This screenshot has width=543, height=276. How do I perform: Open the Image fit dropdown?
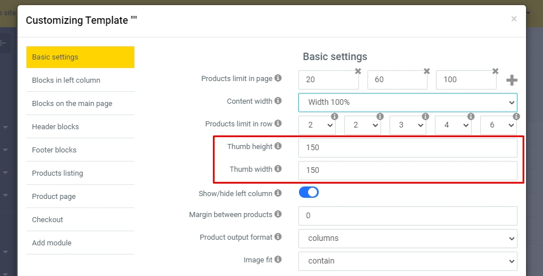click(x=408, y=261)
